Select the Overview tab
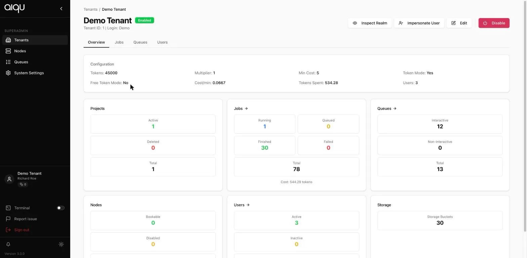This screenshot has width=527, height=258. (96, 42)
